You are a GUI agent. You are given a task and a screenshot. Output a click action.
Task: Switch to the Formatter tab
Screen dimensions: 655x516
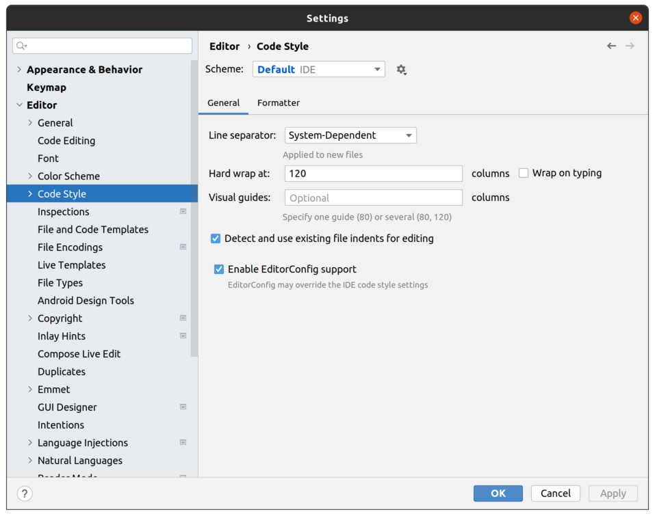tap(278, 103)
